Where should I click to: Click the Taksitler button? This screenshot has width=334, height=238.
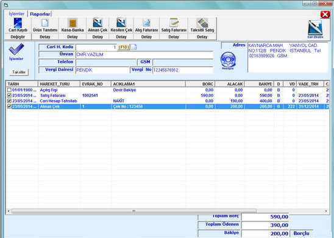coord(19,72)
